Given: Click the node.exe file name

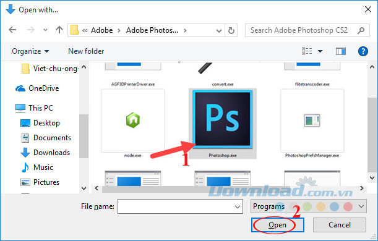Looking at the screenshot, I should 133,156.
